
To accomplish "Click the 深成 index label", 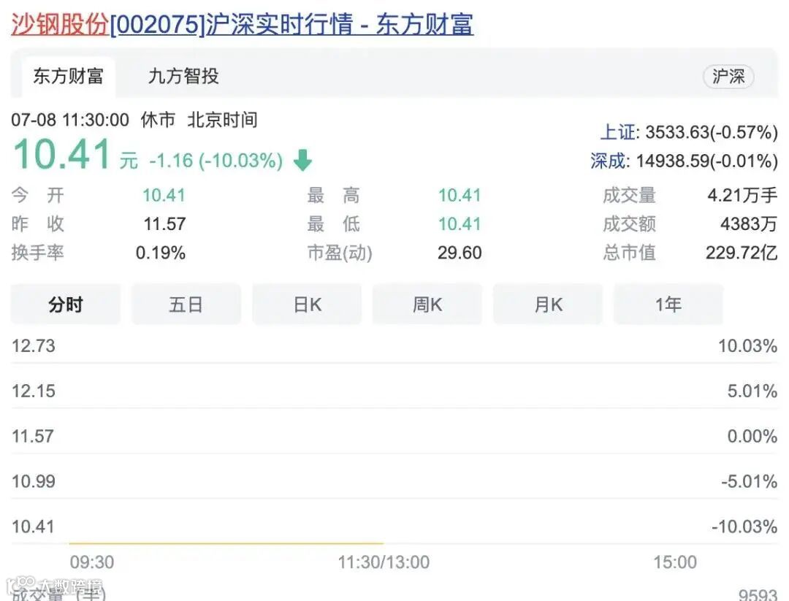I will tap(609, 161).
